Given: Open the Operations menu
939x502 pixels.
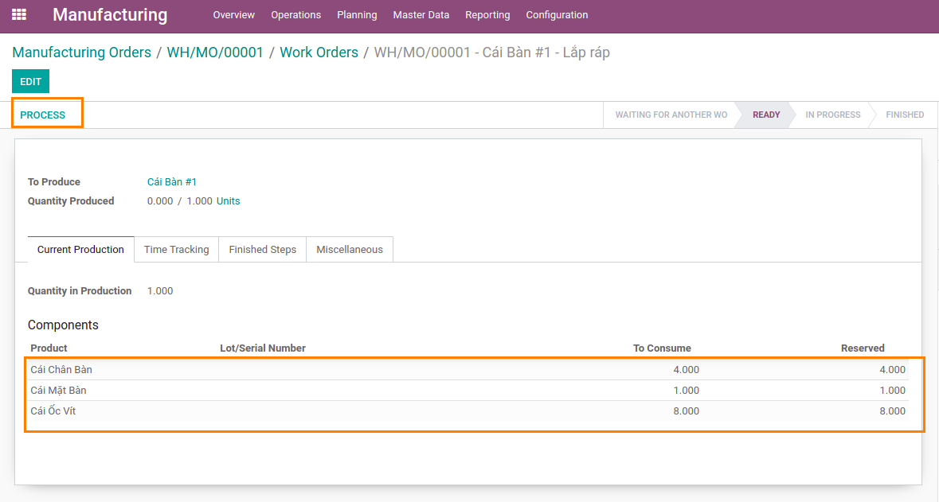Looking at the screenshot, I should click(295, 15).
